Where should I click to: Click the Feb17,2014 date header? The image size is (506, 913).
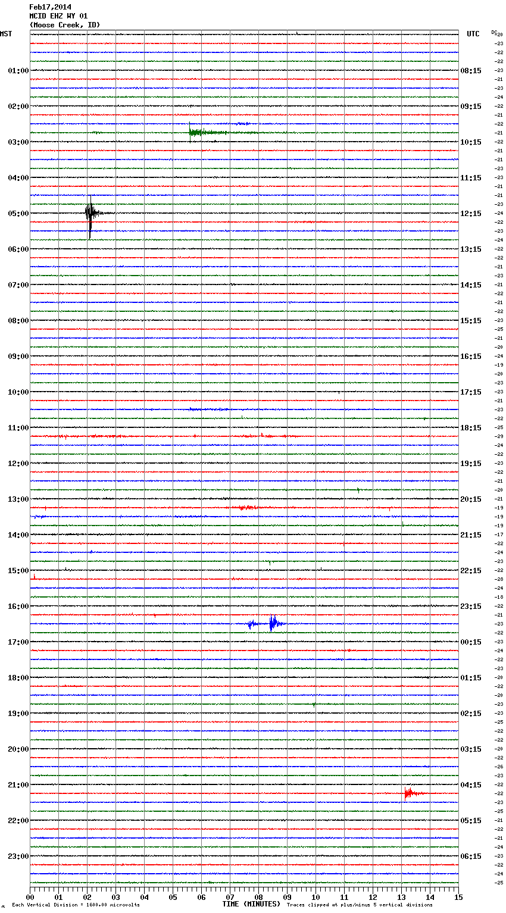click(50, 7)
